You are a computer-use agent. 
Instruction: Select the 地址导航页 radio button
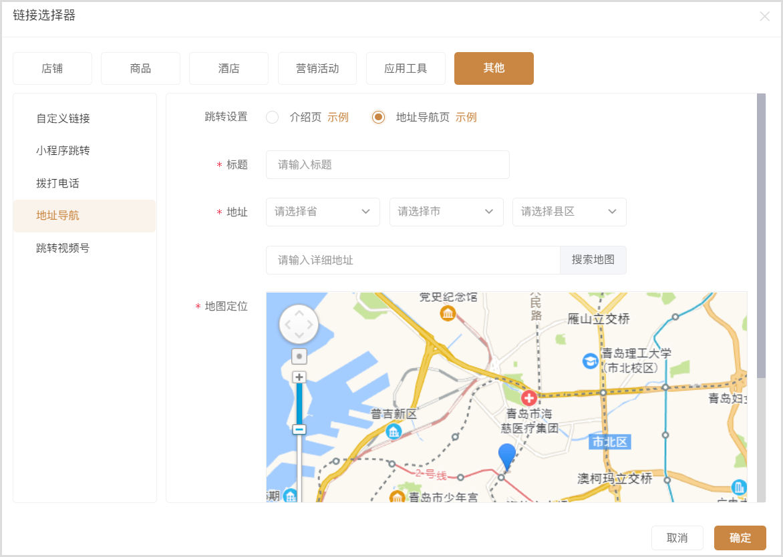(378, 118)
